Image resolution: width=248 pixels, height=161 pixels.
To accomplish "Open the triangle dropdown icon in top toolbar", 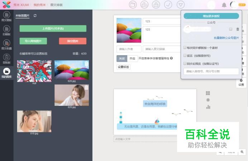I will [181, 5].
